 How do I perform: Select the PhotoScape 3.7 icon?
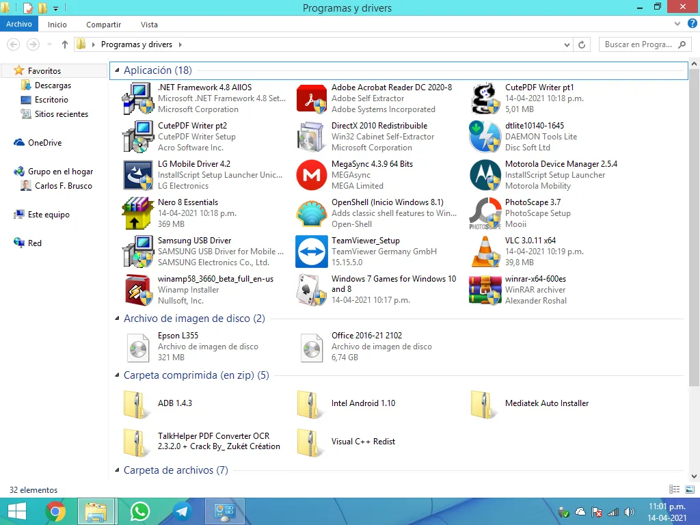485,213
